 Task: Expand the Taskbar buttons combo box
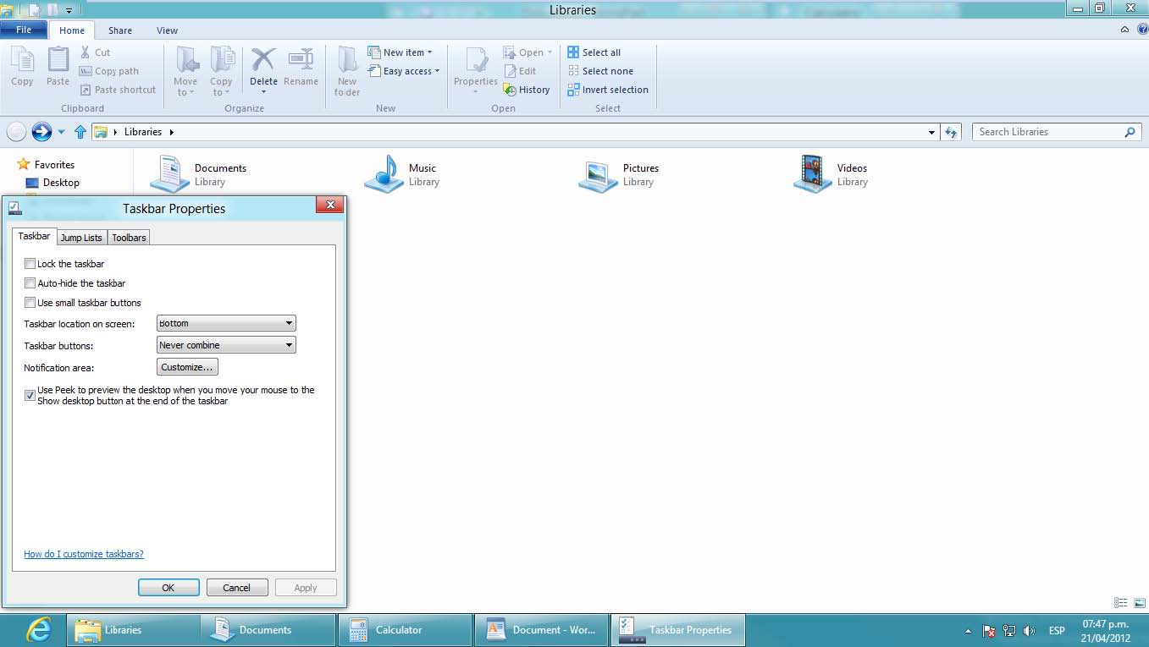[226, 345]
